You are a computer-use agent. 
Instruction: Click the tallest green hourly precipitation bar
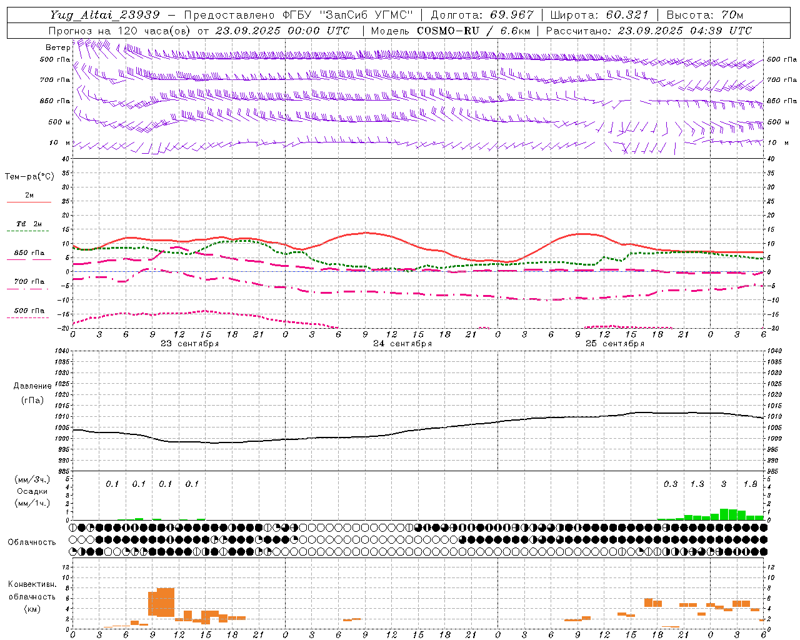(724, 514)
